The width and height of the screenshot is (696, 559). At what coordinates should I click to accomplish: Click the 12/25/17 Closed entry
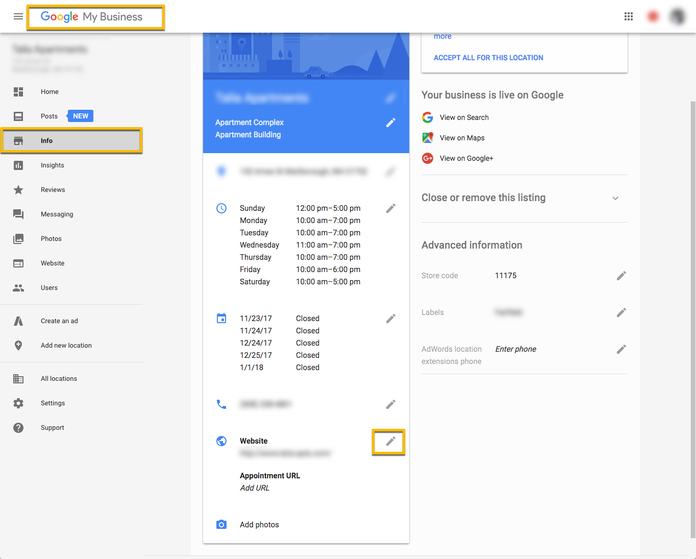coord(280,355)
